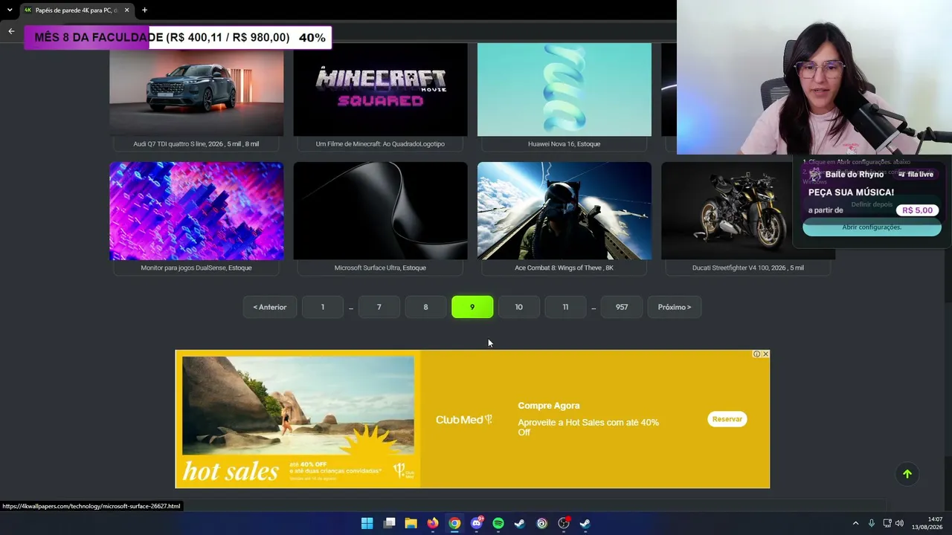Image resolution: width=952 pixels, height=535 pixels.
Task: Open File Explorer from the taskbar
Action: [411, 523]
